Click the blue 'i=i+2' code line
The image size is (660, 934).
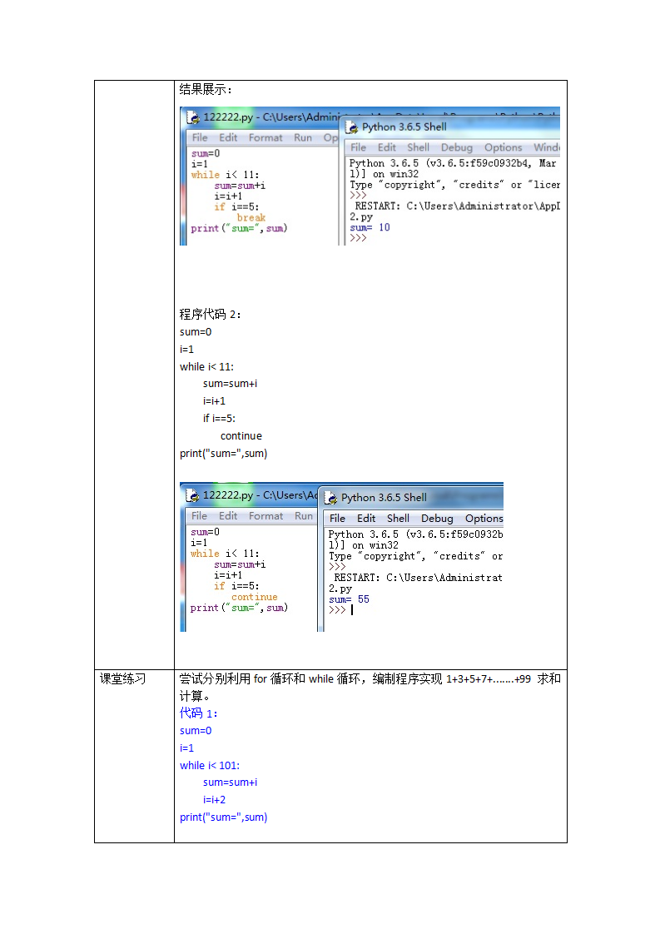[215, 800]
